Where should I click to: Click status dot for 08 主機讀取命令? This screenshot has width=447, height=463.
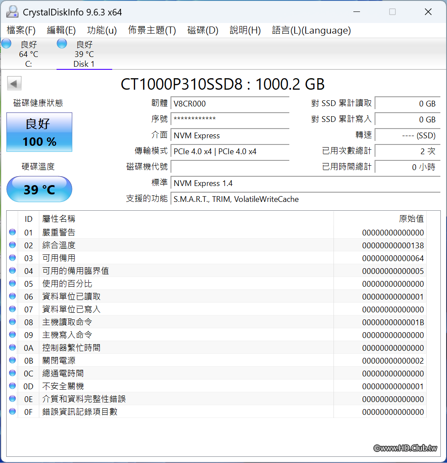pos(12,322)
